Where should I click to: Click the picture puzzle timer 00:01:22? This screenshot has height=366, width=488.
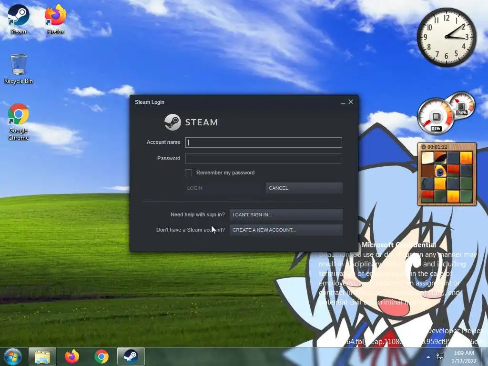(437, 147)
